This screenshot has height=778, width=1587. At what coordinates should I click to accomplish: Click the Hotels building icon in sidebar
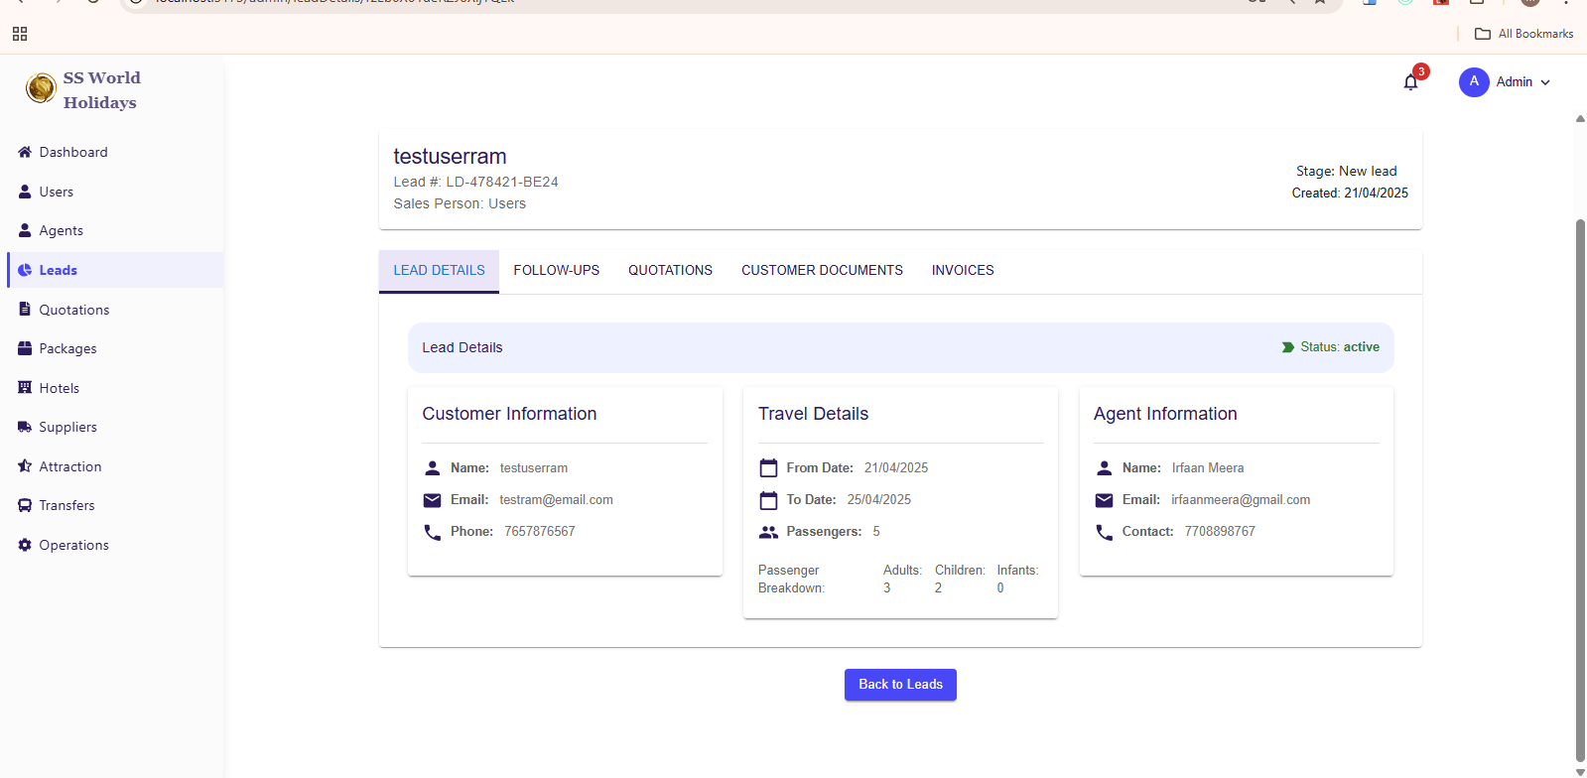click(x=25, y=388)
